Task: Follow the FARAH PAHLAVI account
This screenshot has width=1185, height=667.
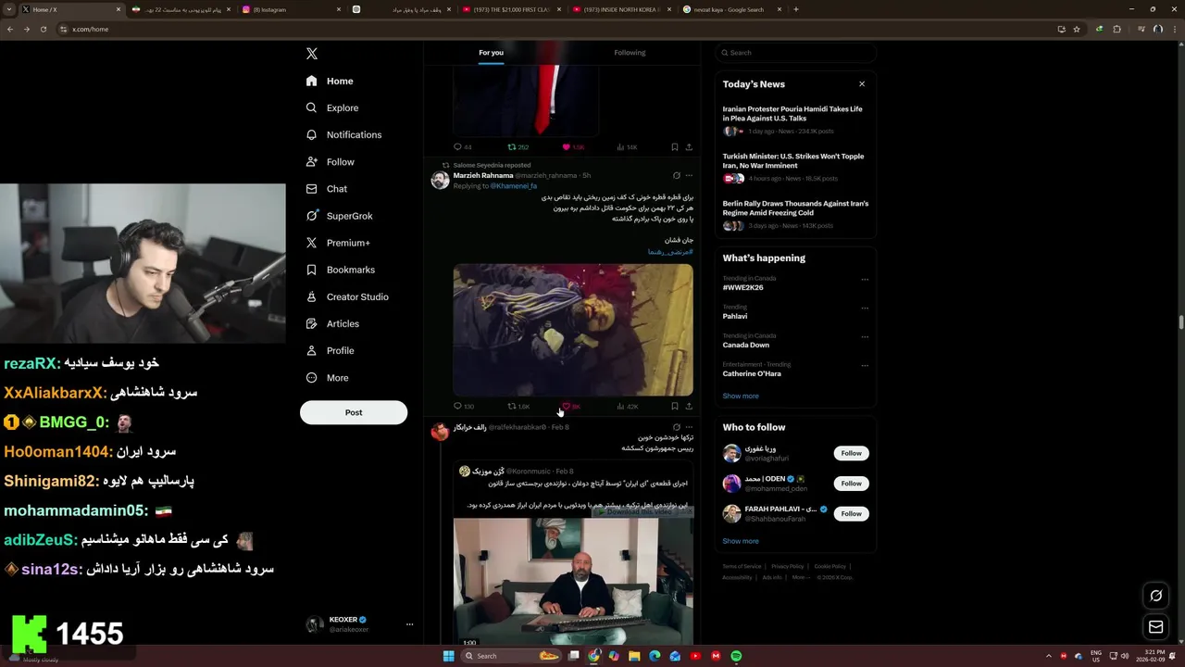Action: point(851,513)
